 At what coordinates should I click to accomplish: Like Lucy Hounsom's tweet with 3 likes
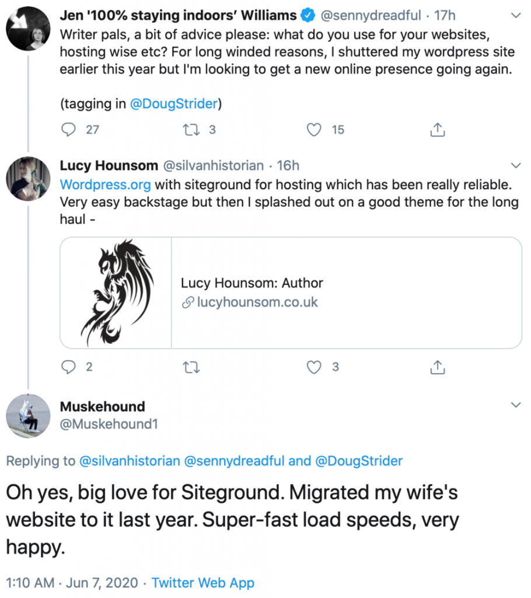pos(314,367)
